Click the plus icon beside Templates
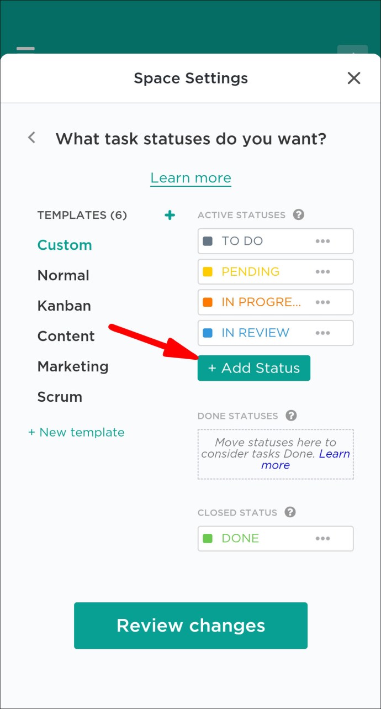 (x=170, y=215)
